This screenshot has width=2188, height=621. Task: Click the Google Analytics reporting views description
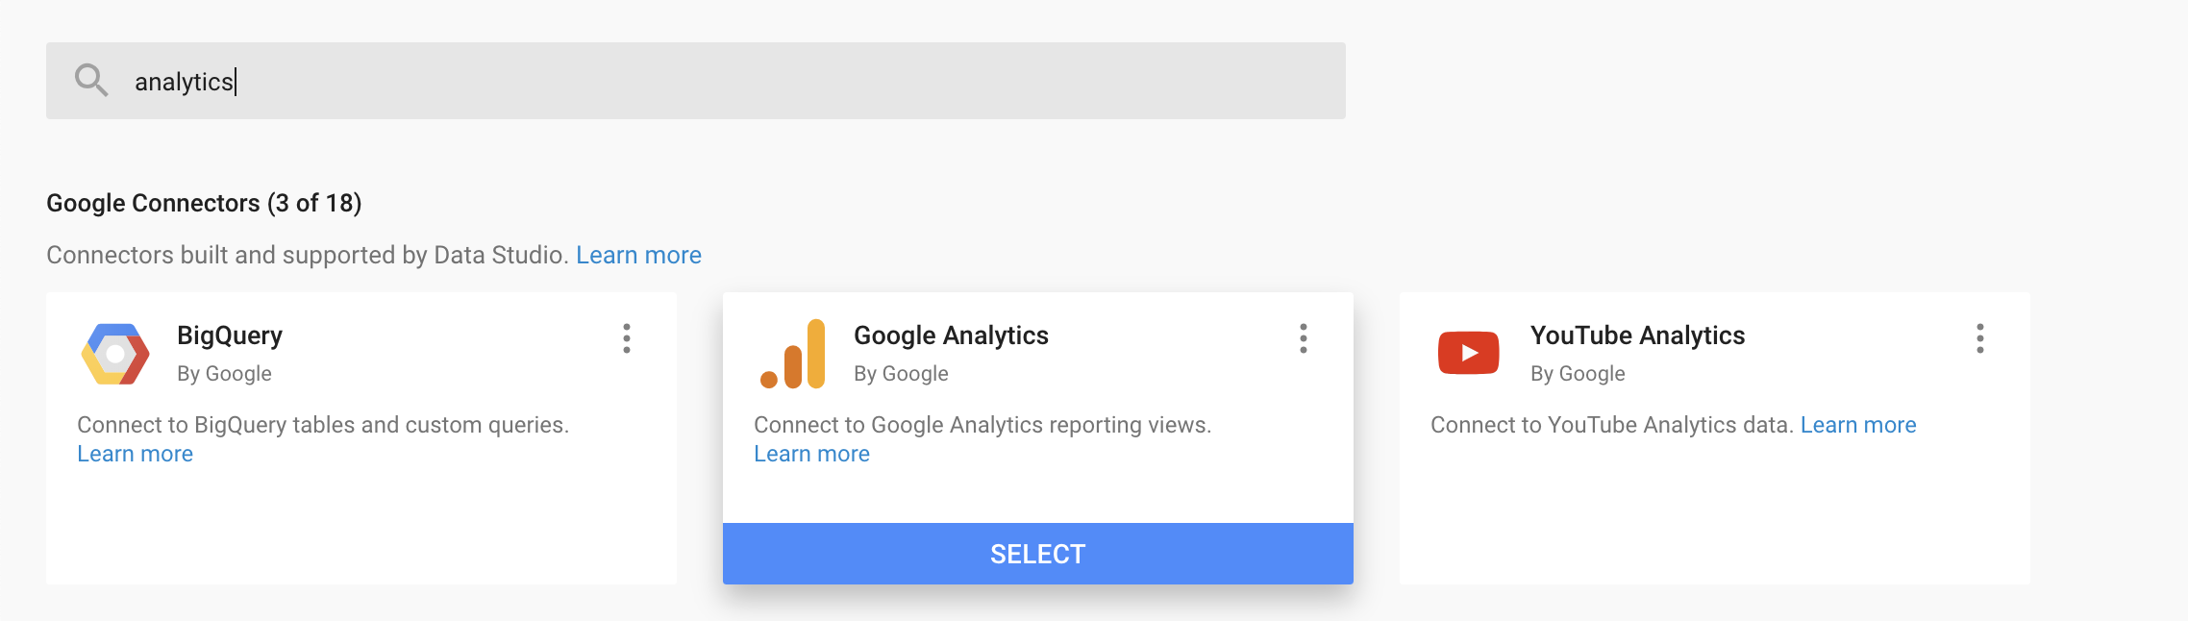[x=982, y=425]
